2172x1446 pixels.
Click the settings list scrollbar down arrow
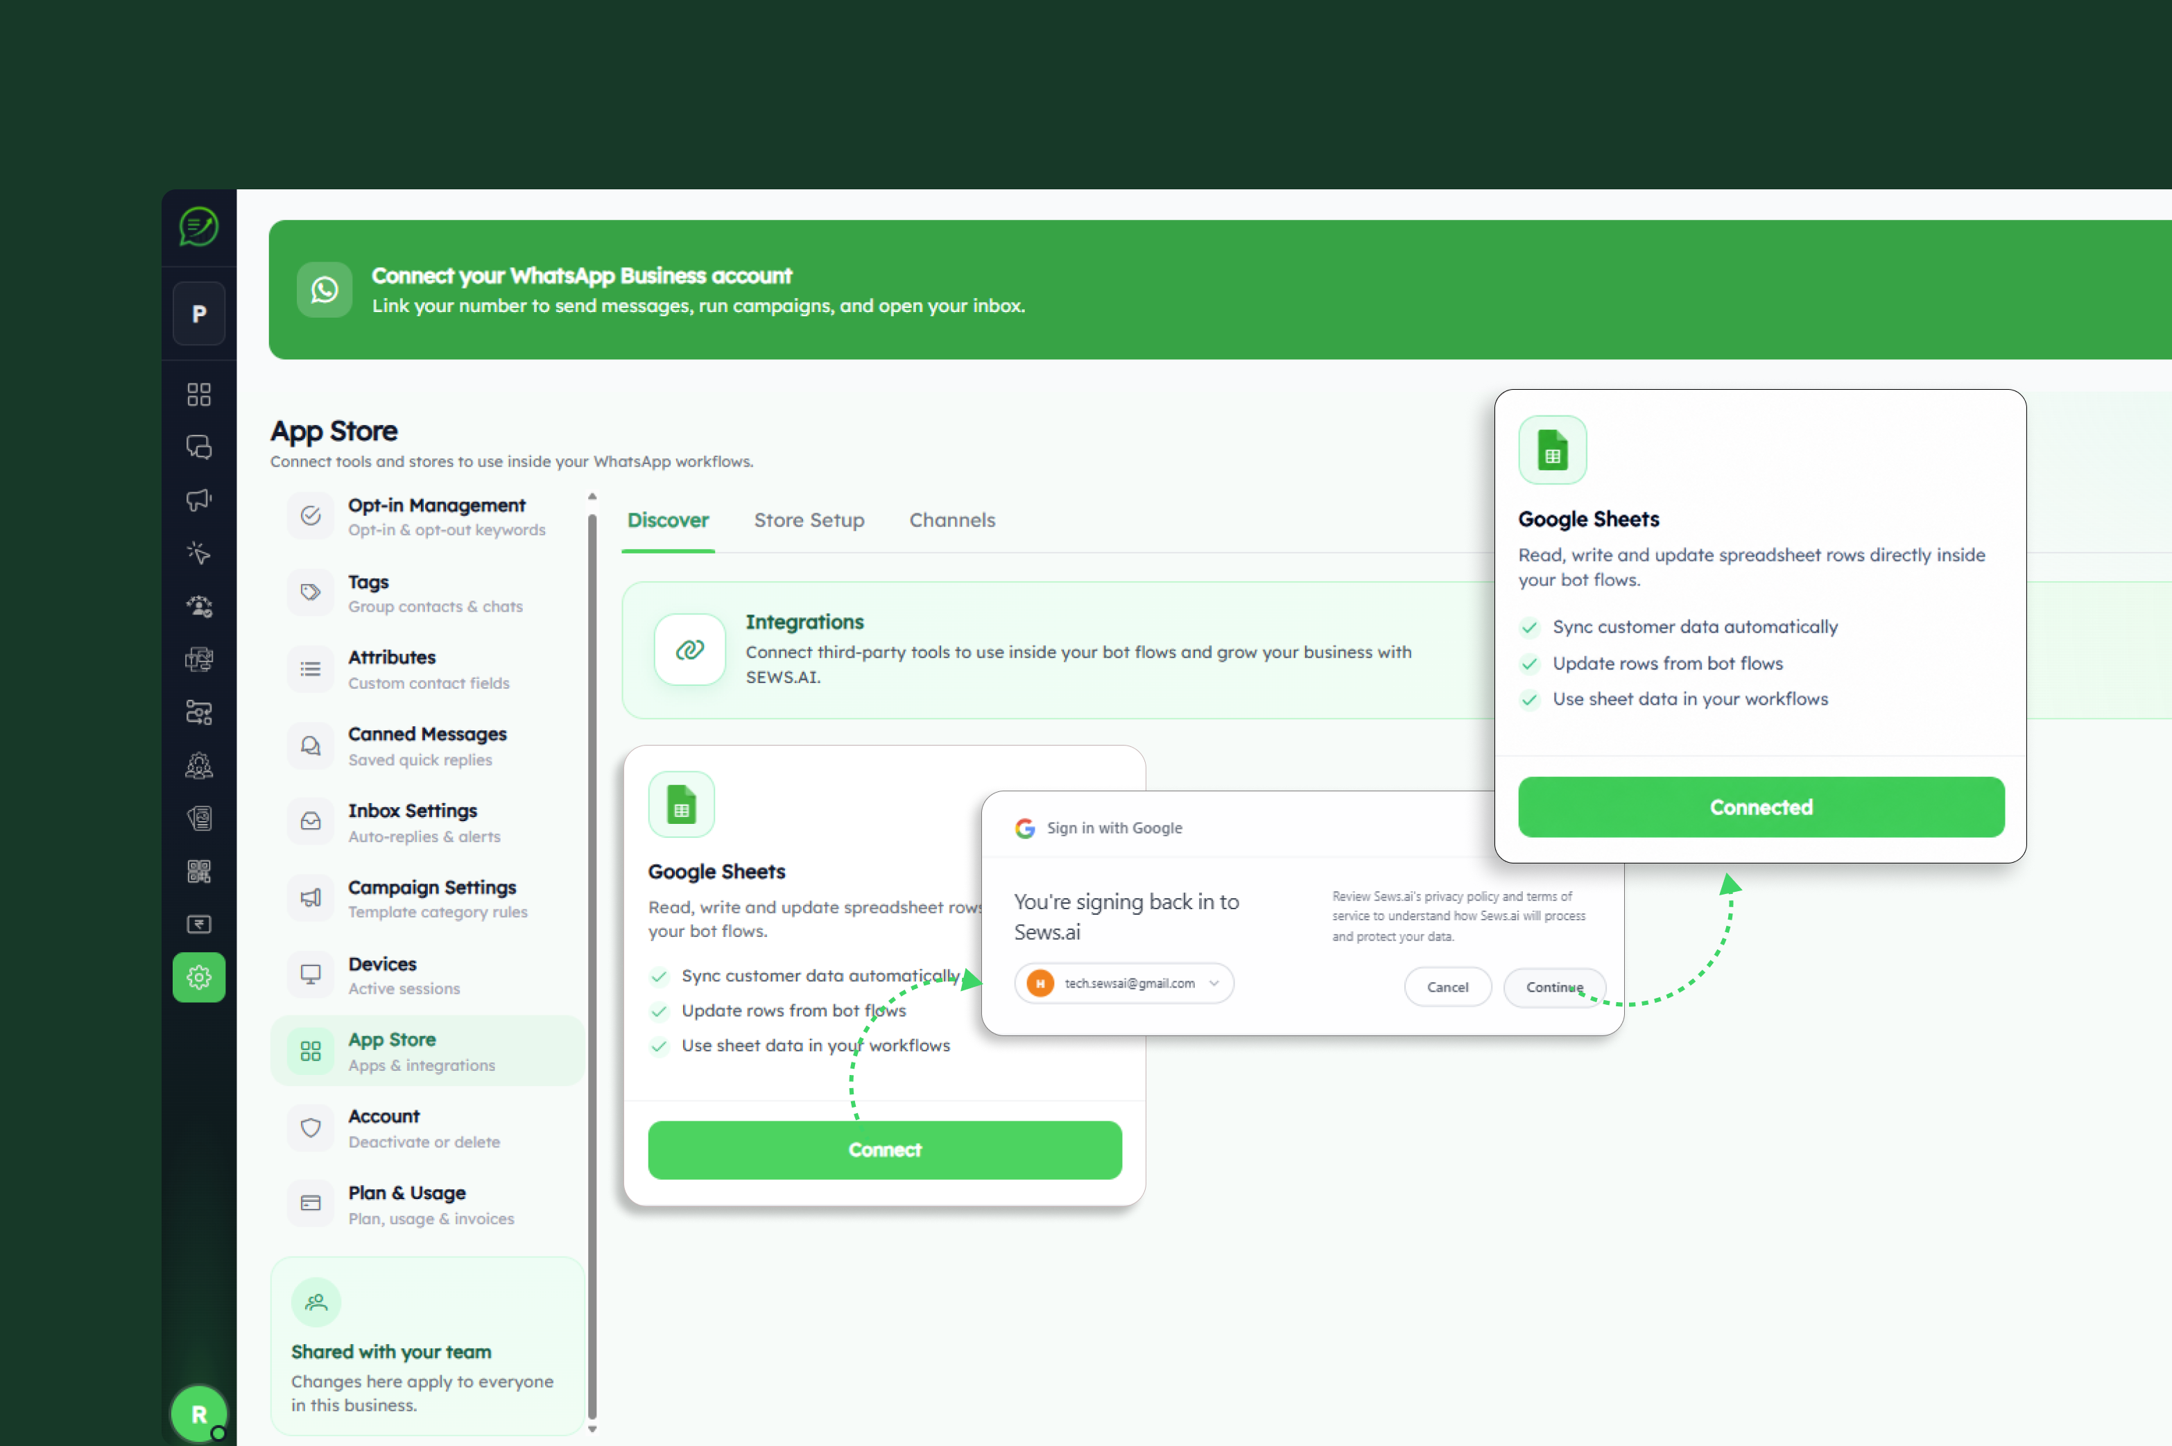[592, 1429]
